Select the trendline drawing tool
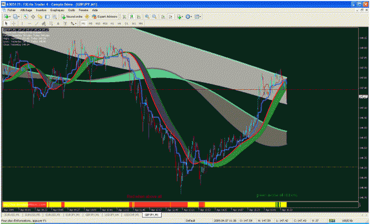This screenshot has height=224, width=370. pos(37,23)
